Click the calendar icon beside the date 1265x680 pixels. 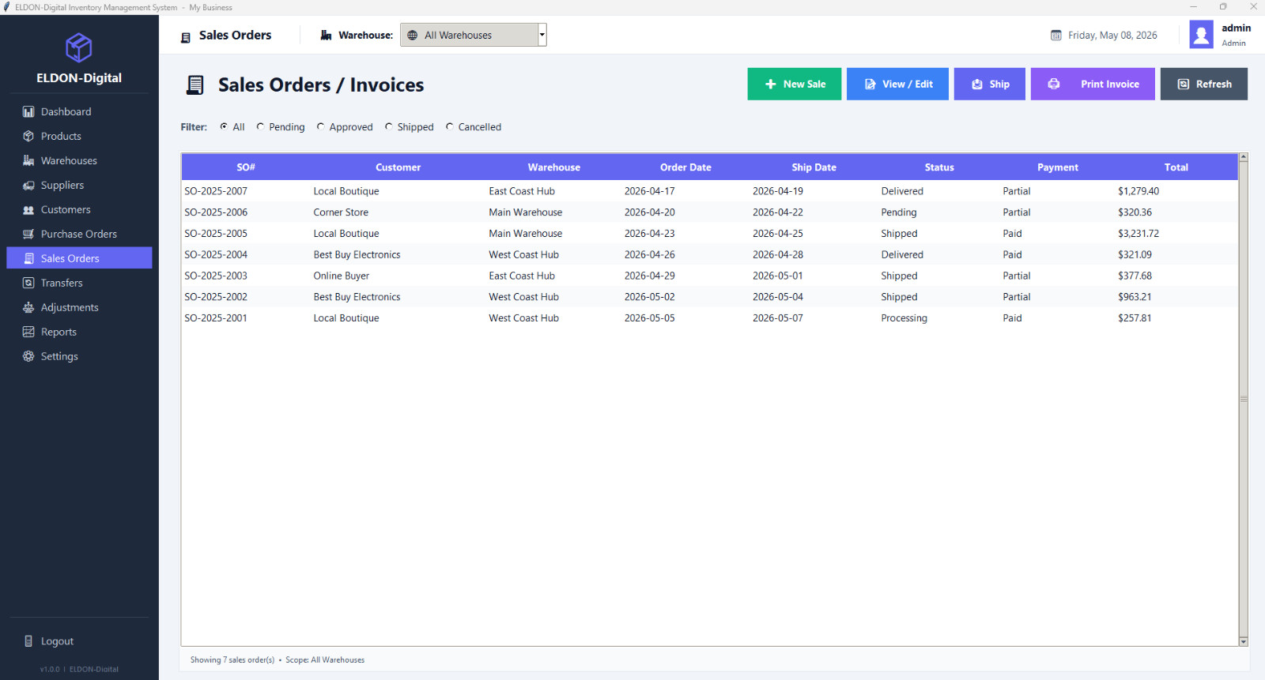tap(1055, 36)
